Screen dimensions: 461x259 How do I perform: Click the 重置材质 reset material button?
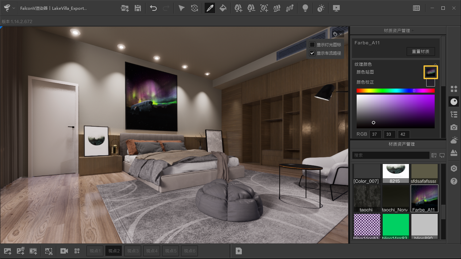click(420, 51)
